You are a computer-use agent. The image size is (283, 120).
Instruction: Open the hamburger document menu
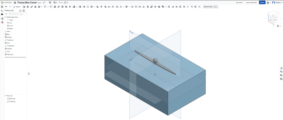pos(15,2)
